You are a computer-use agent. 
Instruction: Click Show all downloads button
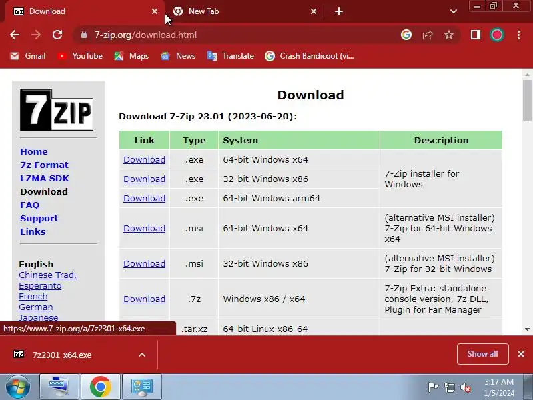(482, 354)
